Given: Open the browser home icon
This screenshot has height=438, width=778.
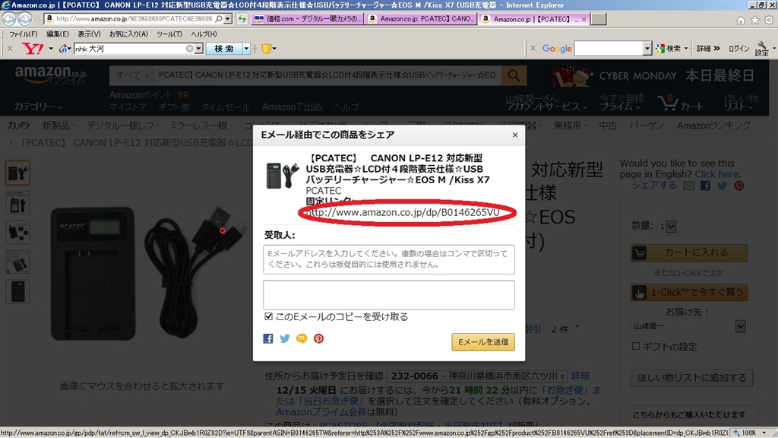Looking at the screenshot, I should click(x=741, y=21).
